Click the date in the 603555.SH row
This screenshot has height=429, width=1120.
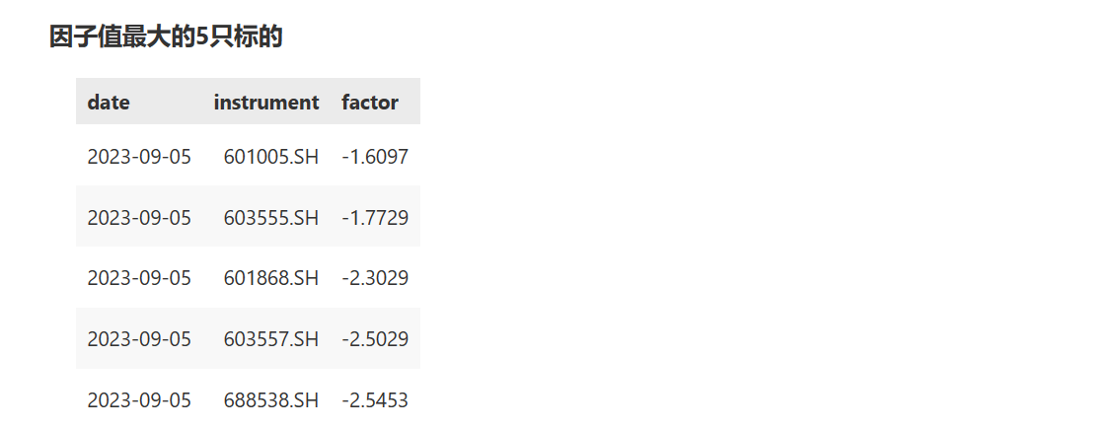[139, 217]
